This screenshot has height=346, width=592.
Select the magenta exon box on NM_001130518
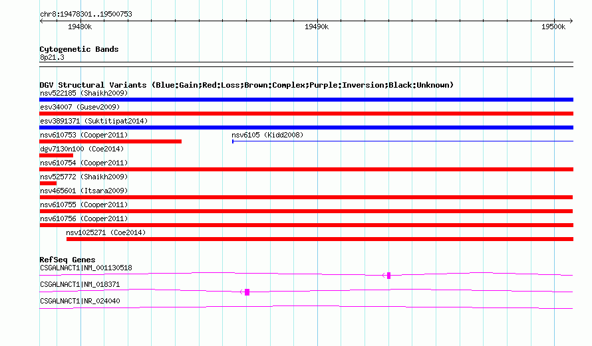(388, 276)
